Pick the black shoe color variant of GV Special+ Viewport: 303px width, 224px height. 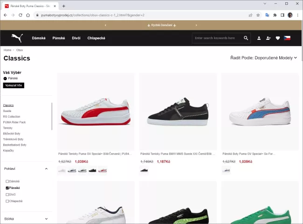point(92,170)
